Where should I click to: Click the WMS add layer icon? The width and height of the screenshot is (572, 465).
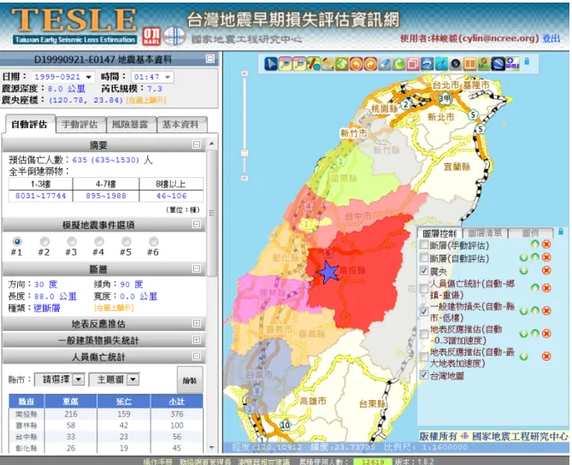(512, 64)
